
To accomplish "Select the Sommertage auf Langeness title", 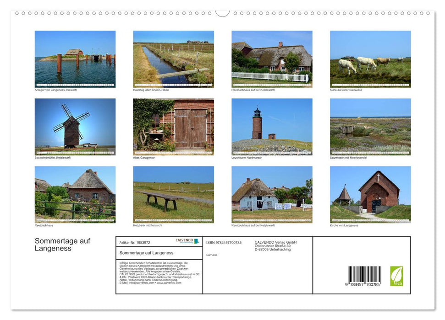I will coord(63,244).
